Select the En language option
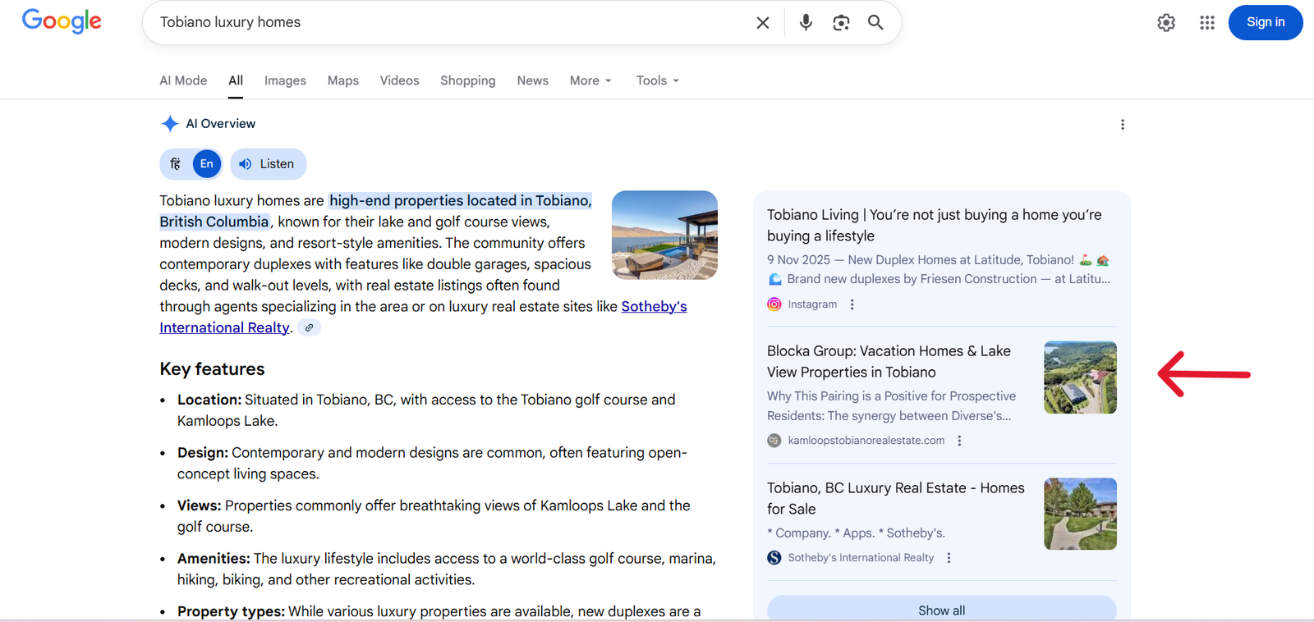Viewport: 1314px width, 622px height. click(x=207, y=164)
